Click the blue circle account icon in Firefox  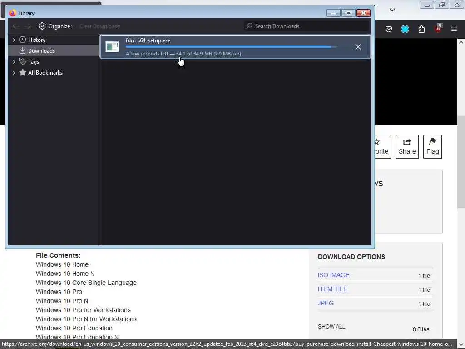pyautogui.click(x=405, y=29)
